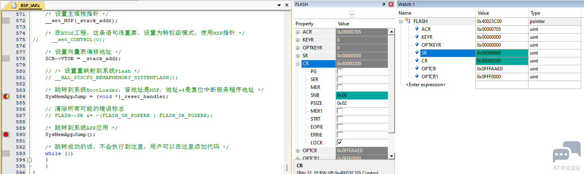
Task: Uncheck the LOCK bit checkbox
Action: 340,143
